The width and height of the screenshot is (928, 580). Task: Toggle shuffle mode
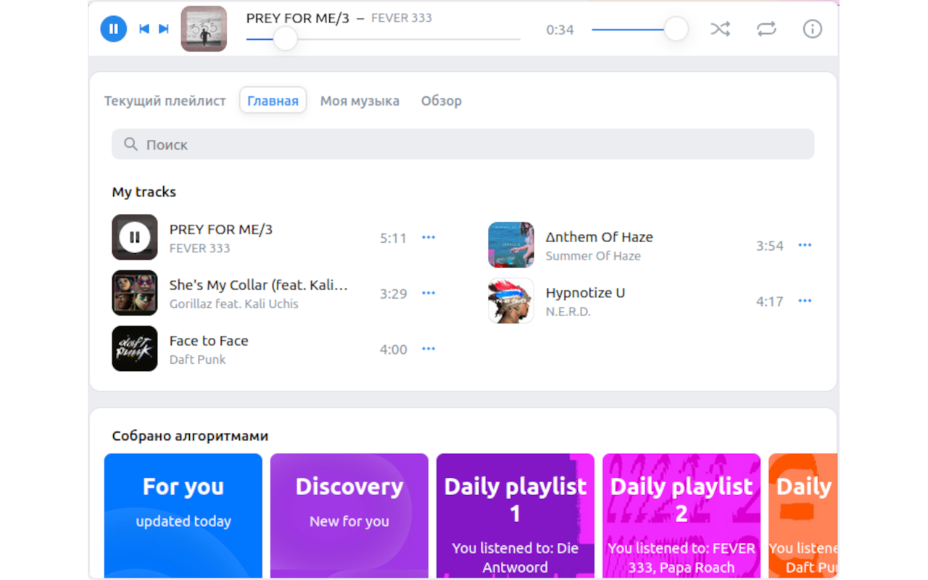(720, 29)
